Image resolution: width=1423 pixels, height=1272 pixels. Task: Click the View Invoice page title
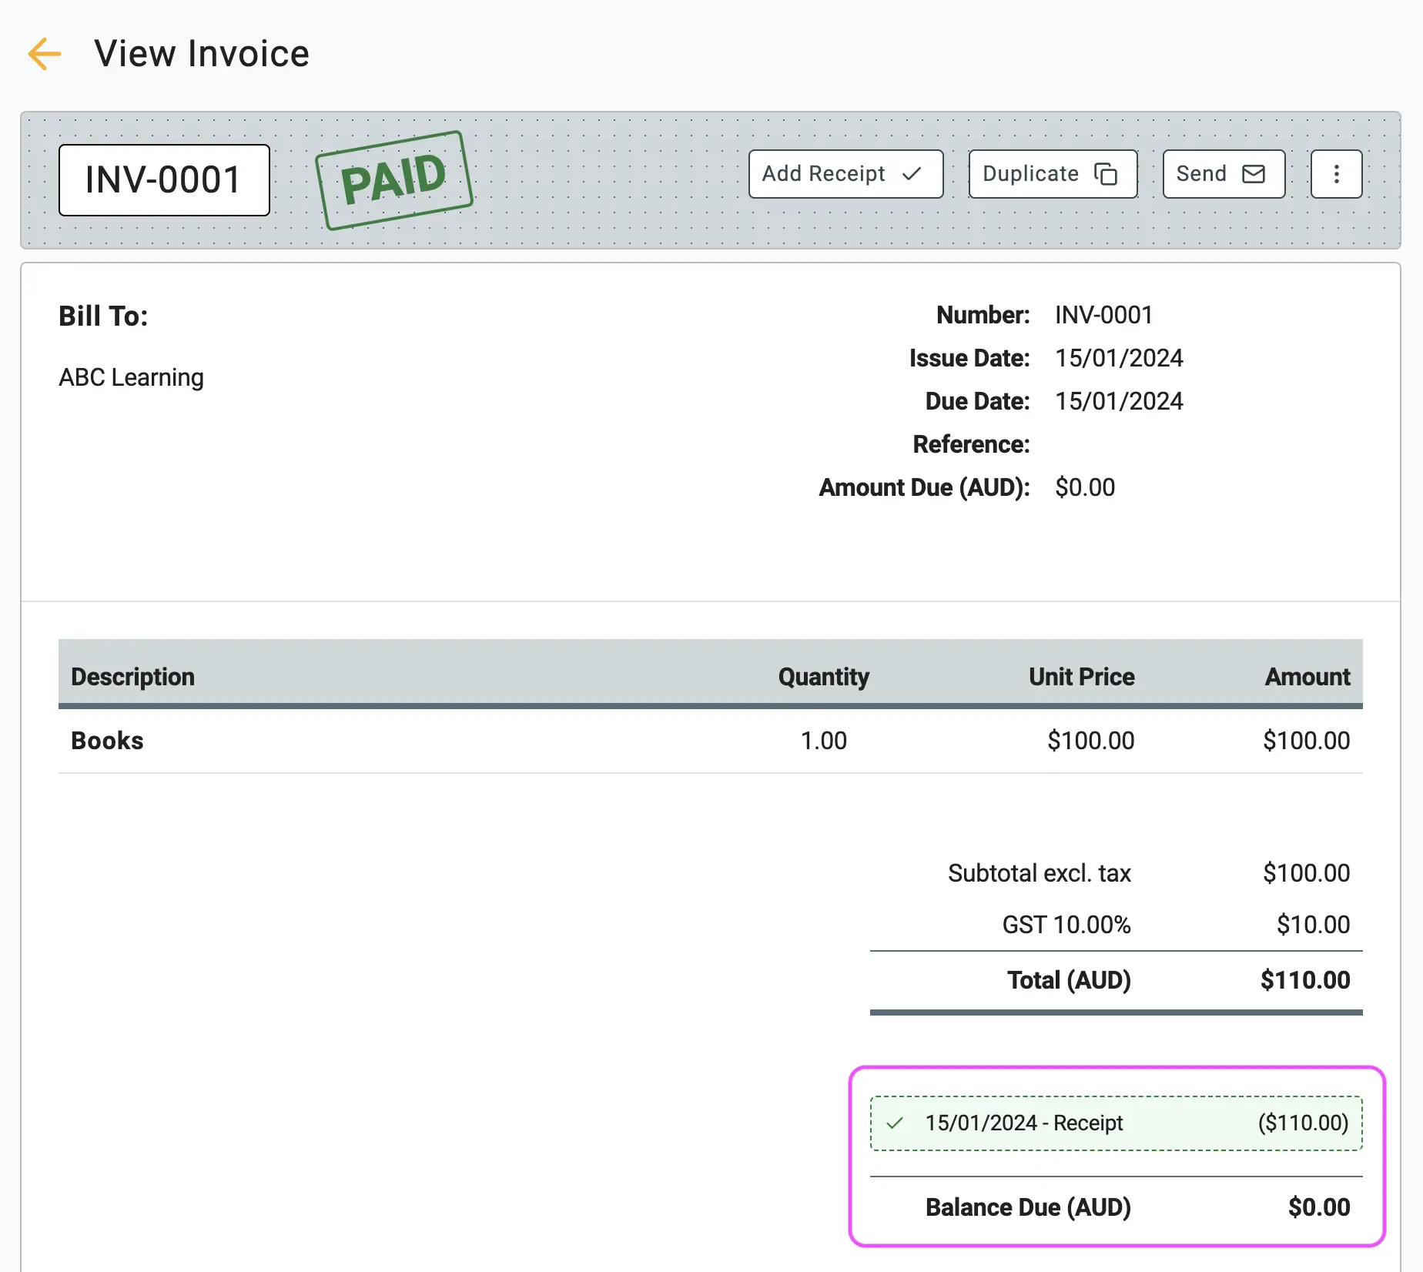202,54
